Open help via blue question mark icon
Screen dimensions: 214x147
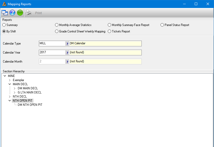pyautogui.click(x=12, y=13)
